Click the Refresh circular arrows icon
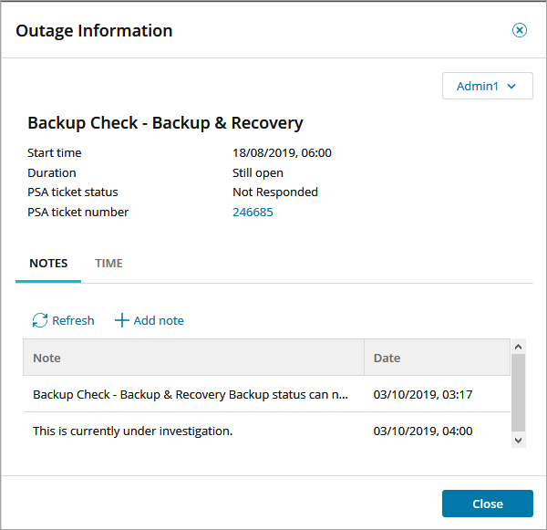The image size is (547, 530). tap(40, 320)
